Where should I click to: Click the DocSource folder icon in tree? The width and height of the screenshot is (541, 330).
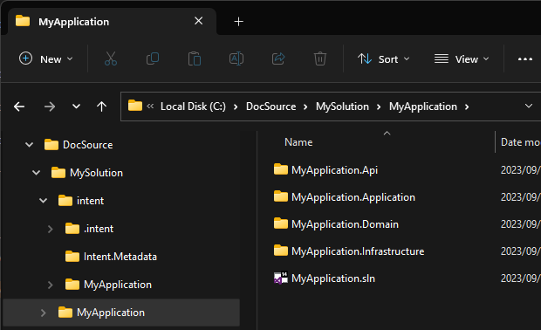click(51, 144)
